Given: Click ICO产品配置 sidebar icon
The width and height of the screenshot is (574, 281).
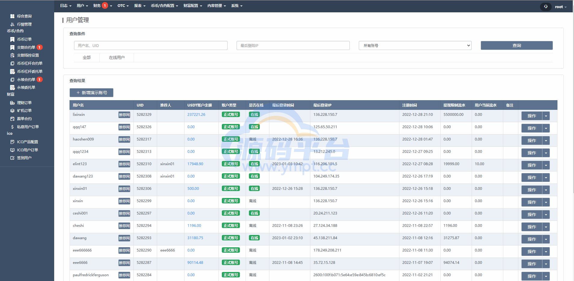Looking at the screenshot, I should click(12, 142).
